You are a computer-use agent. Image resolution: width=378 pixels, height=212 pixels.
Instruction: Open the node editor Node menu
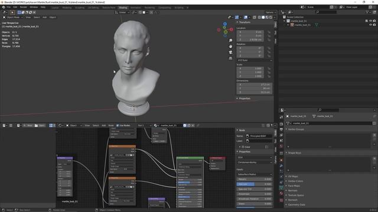pyautogui.click(x=111, y=125)
